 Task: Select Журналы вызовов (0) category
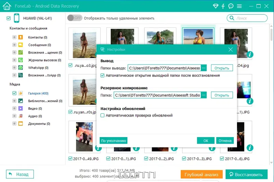(x=45, y=60)
